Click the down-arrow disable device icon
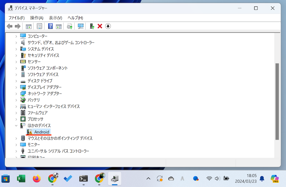Screen dimensions: 286x187 click(108, 26)
